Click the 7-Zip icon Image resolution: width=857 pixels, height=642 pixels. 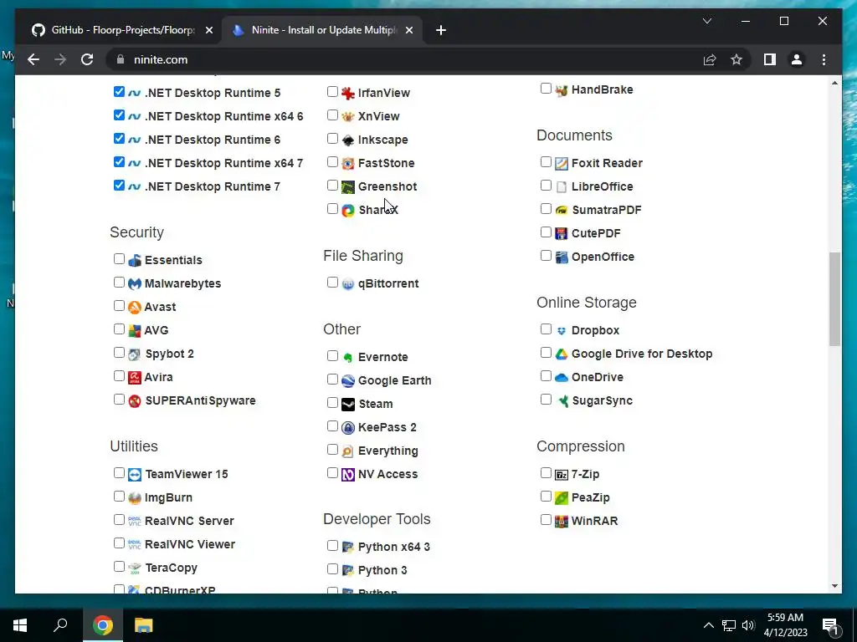click(562, 475)
